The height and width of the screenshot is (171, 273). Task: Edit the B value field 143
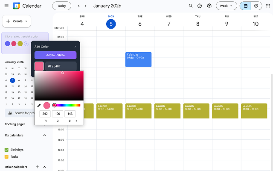(x=70, y=114)
